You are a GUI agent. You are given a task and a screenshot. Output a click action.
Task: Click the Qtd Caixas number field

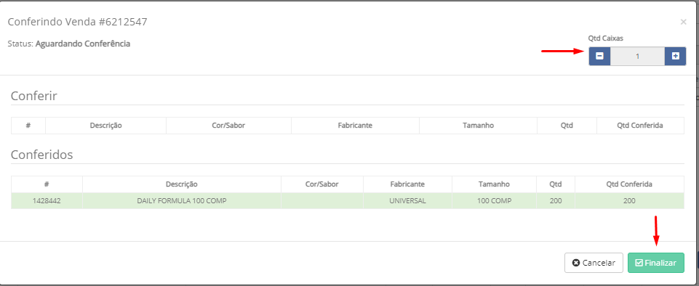click(637, 56)
